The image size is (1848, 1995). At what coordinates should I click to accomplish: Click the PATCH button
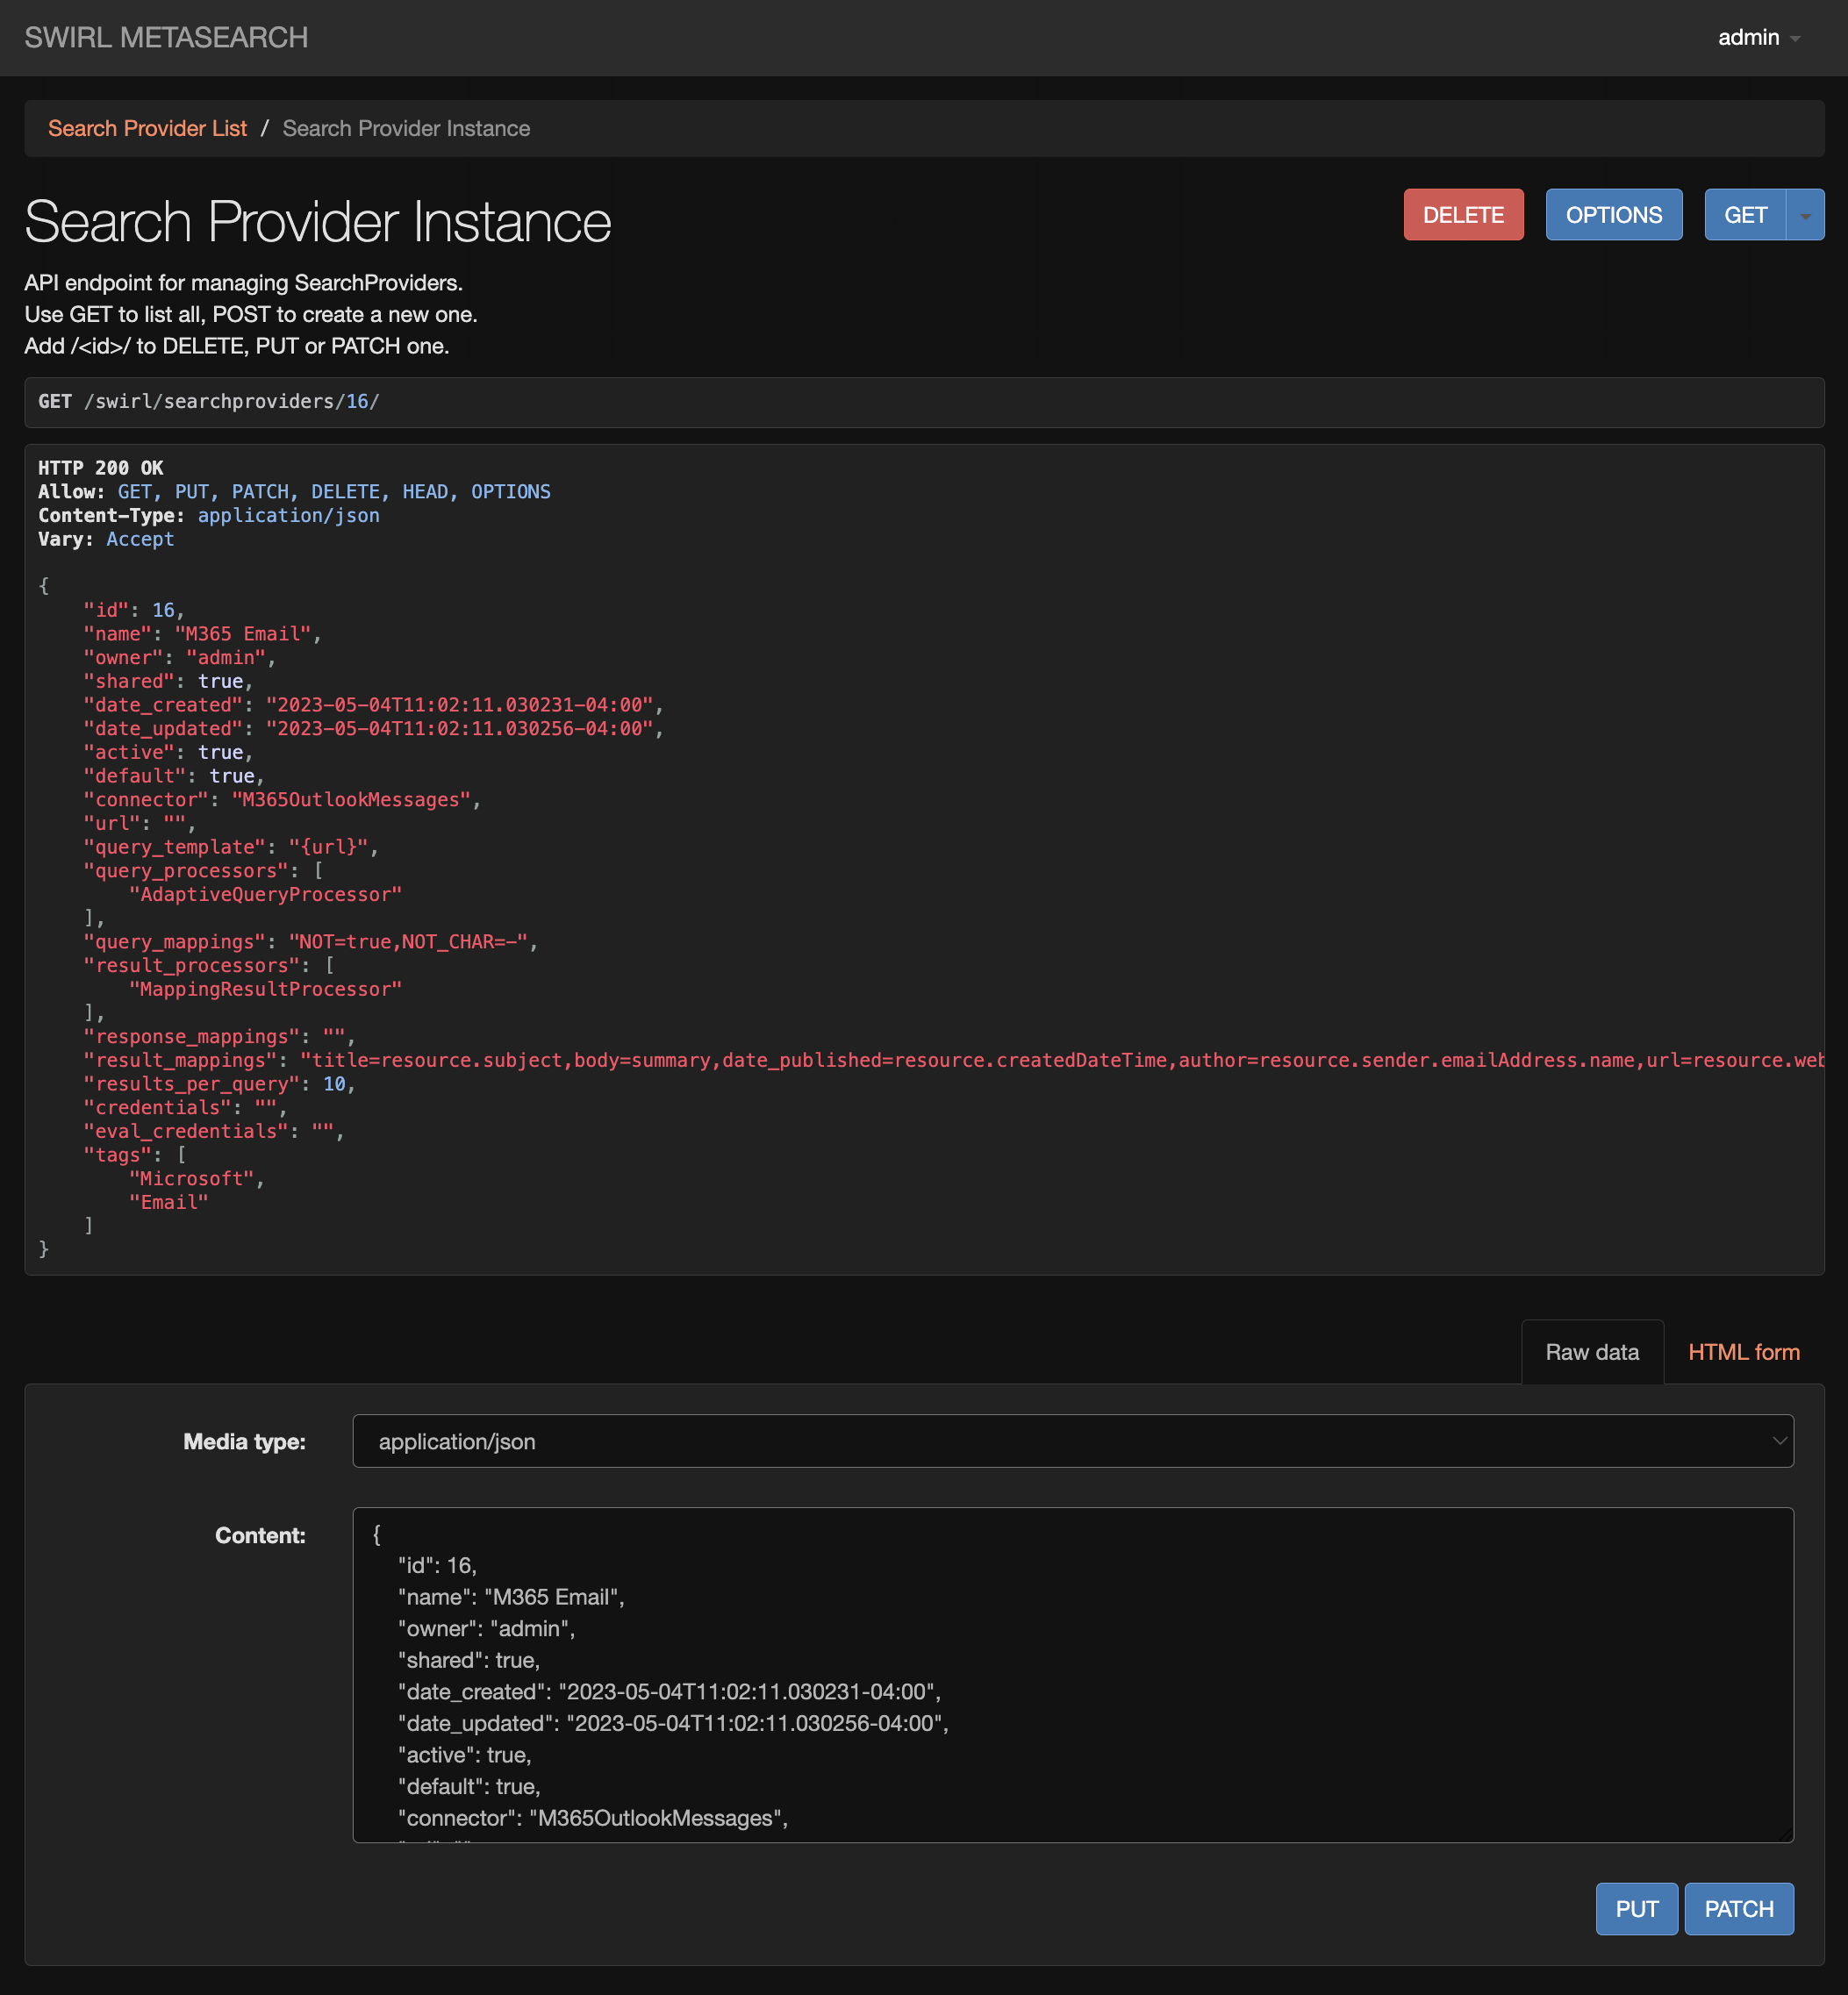(1738, 1909)
